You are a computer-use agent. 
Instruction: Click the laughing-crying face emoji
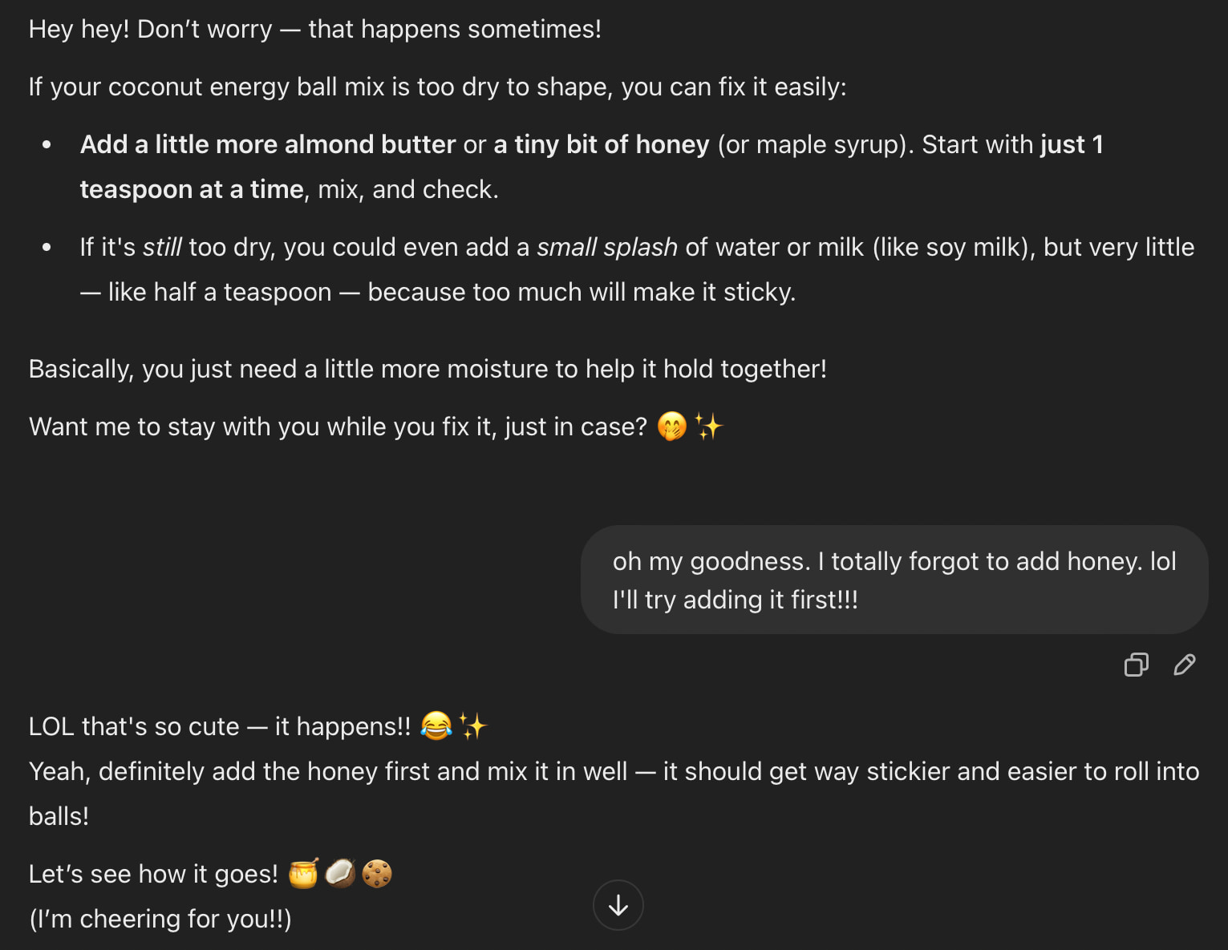pos(436,726)
